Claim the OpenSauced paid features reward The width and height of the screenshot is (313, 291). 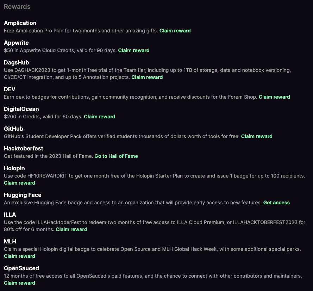pos(19,283)
